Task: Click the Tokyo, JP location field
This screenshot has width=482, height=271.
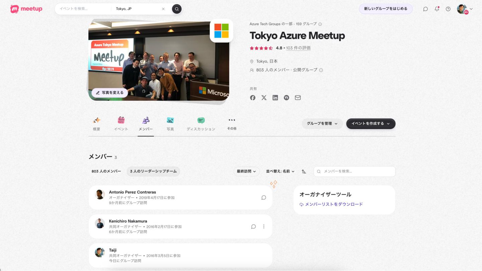Action: [137, 9]
